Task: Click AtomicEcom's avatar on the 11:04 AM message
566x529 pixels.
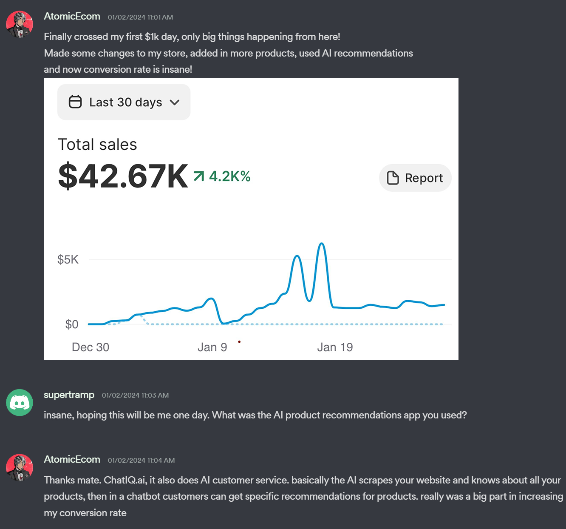Action: pyautogui.click(x=20, y=468)
